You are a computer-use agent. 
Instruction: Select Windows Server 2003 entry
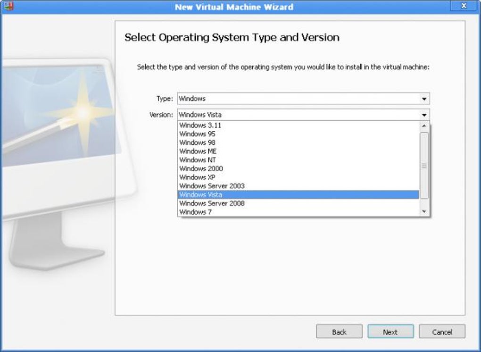point(298,186)
